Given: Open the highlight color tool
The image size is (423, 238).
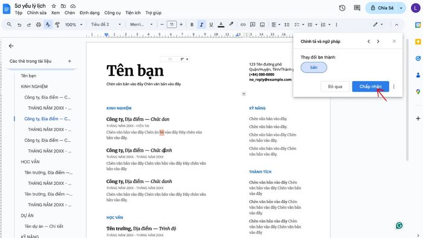Looking at the screenshot, I should click(x=231, y=24).
